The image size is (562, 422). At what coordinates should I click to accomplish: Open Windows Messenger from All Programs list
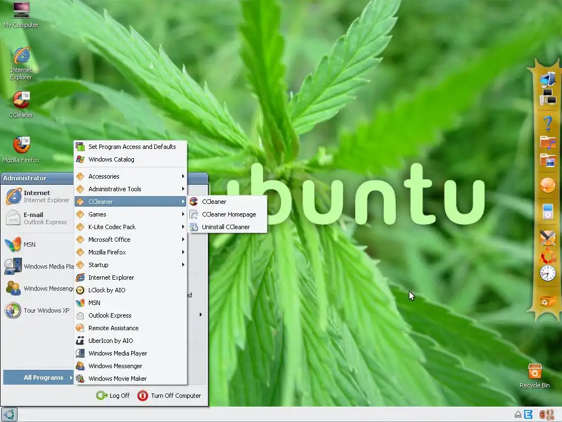coord(131,365)
